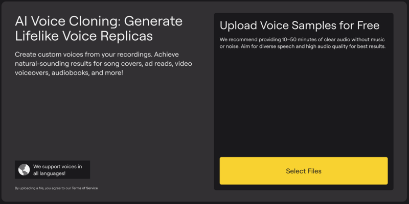
Task: Click the "AI Voice Cloning: Generate" heading line
Action: 99,21
